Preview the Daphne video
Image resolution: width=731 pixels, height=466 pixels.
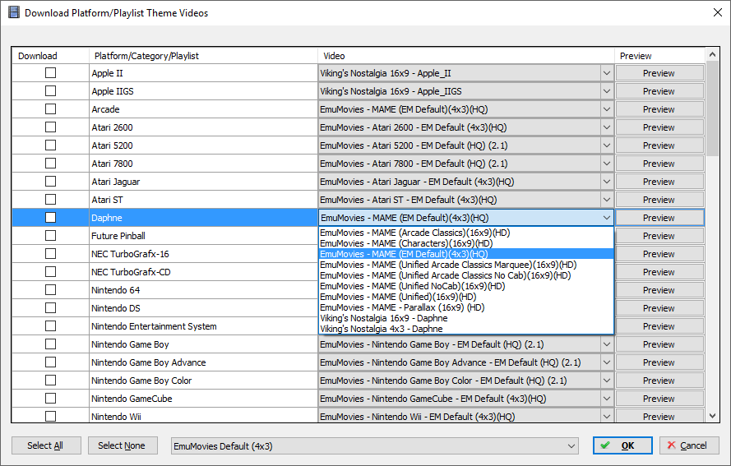(x=659, y=218)
